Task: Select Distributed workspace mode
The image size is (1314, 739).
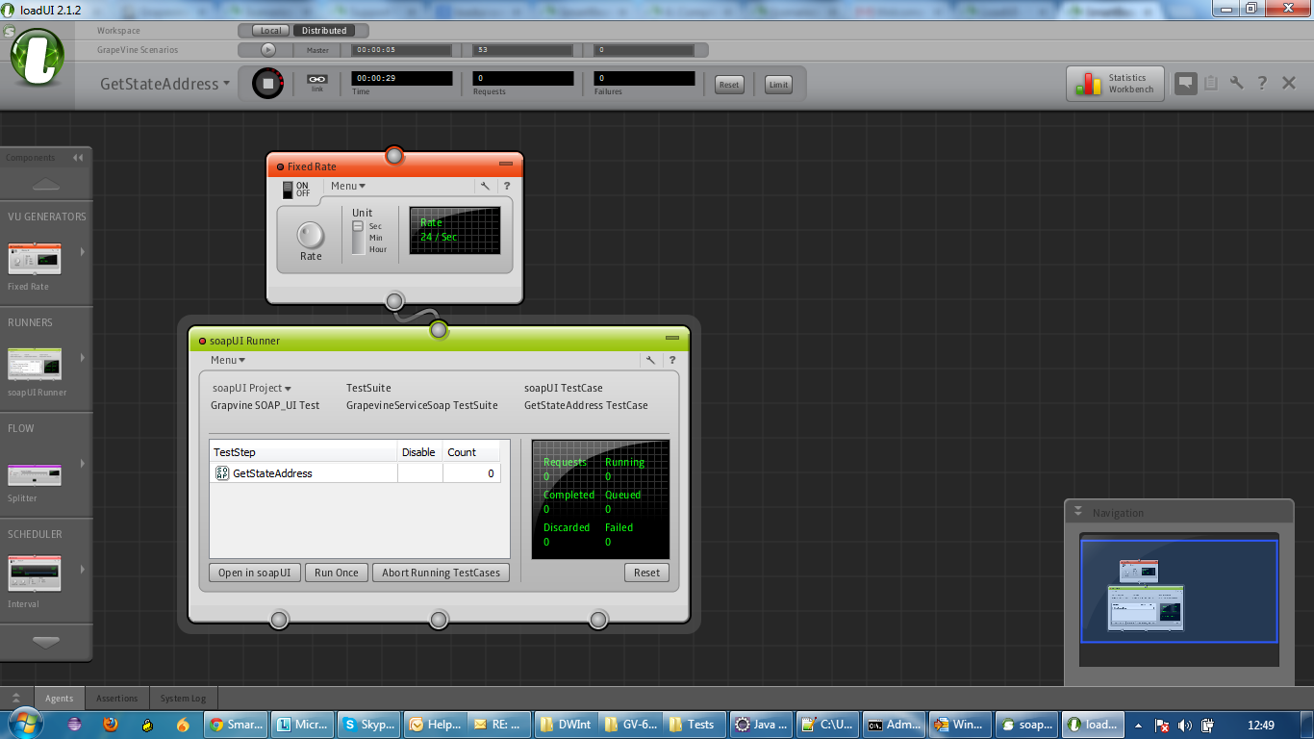Action: tap(324, 31)
